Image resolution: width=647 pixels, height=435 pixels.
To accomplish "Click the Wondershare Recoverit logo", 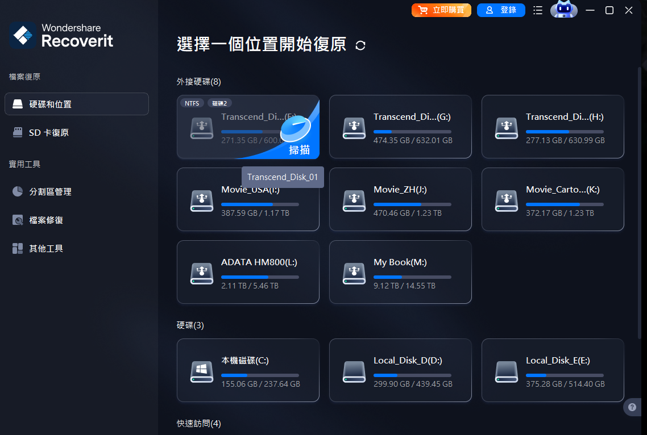I will click(x=61, y=35).
